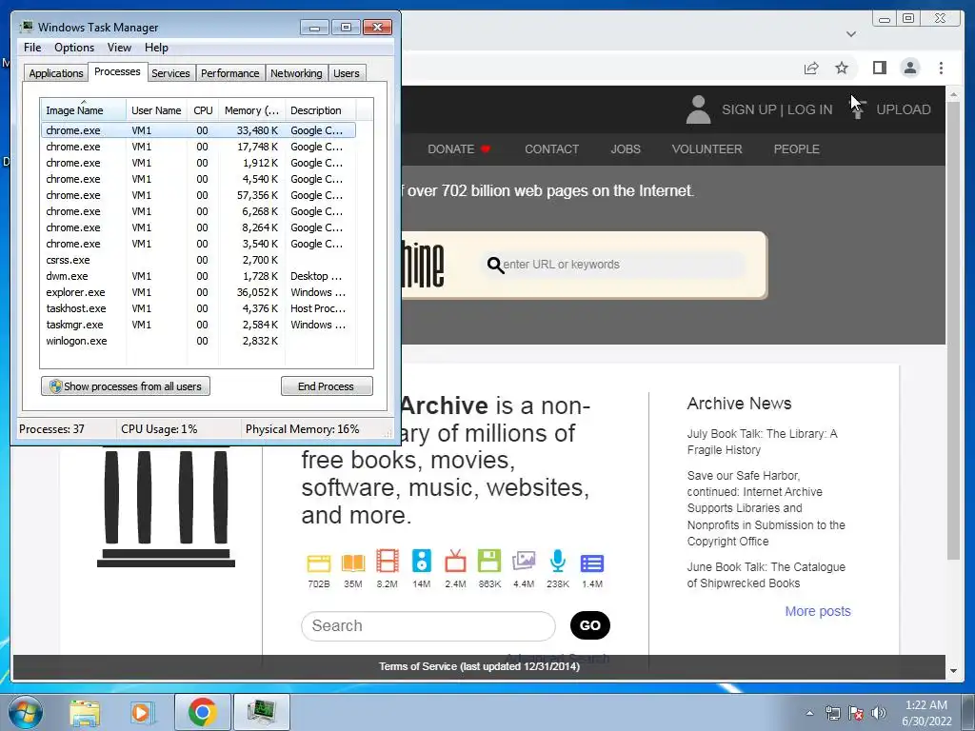Select the taskhost.exe process row

198,308
